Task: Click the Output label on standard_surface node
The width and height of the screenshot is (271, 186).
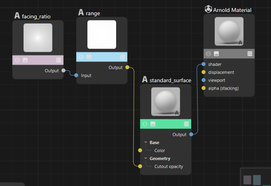Action: pyautogui.click(x=179, y=135)
